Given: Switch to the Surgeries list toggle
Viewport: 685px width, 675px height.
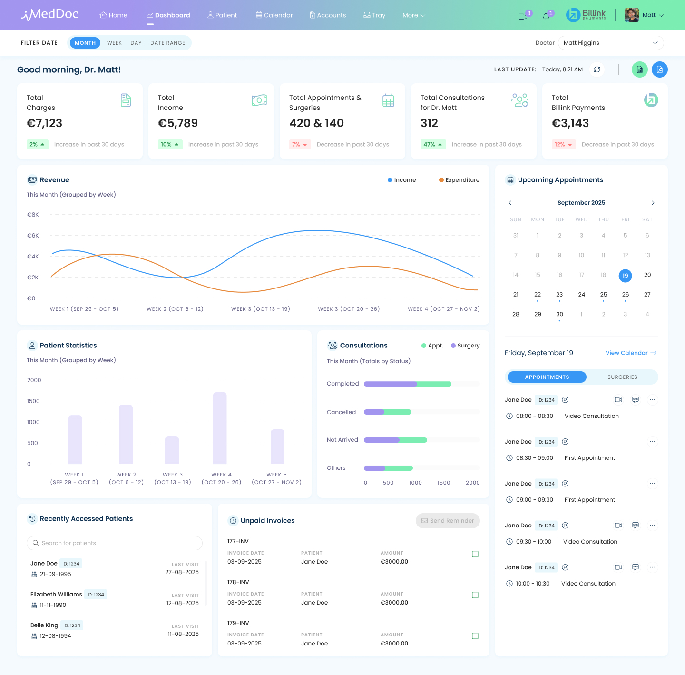Looking at the screenshot, I should 622,377.
